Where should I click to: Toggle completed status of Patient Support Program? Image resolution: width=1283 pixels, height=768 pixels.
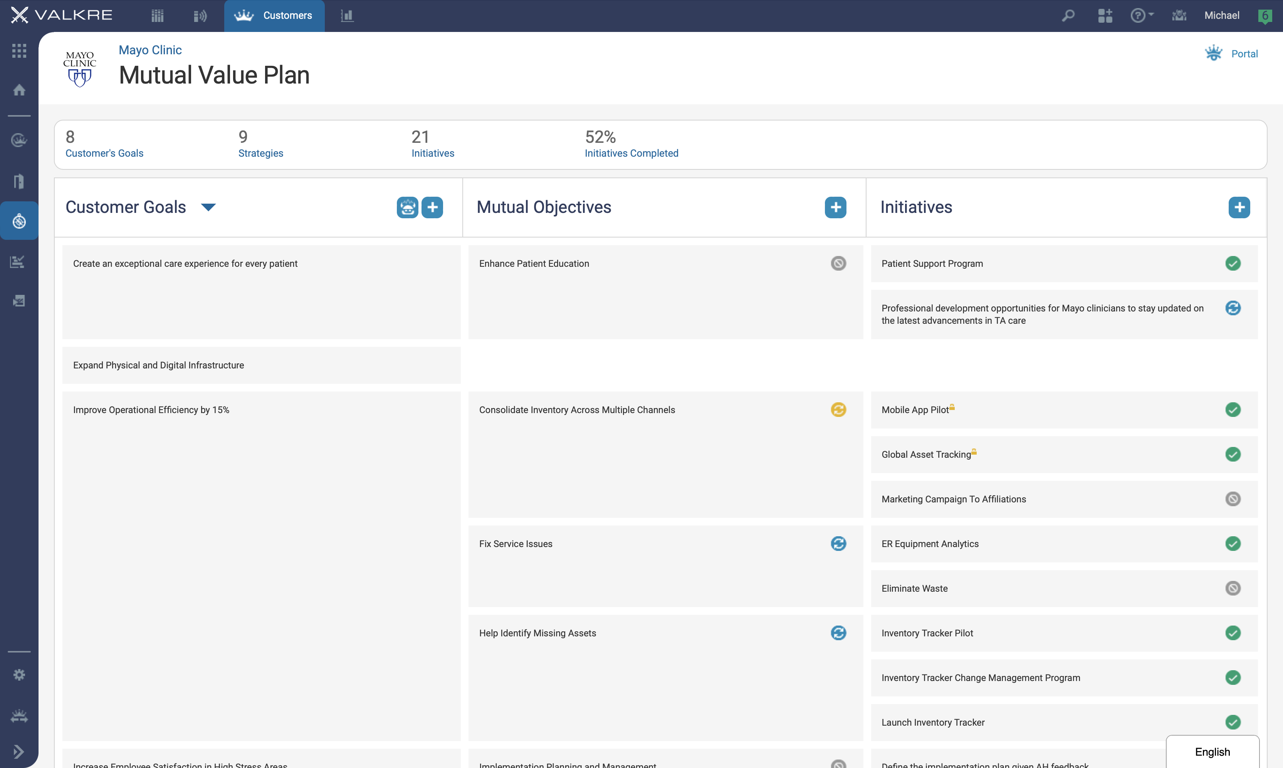1233,263
